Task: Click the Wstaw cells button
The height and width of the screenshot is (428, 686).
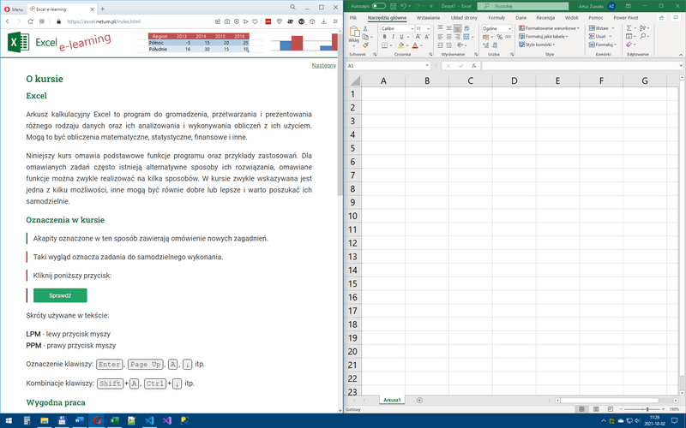Action: point(602,28)
